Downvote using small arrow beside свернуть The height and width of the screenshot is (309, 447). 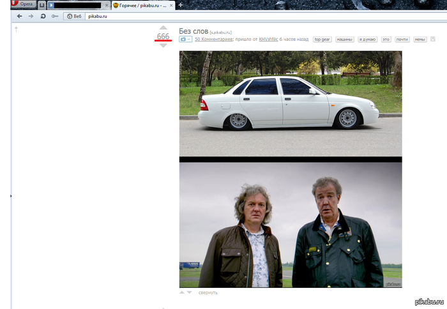click(189, 292)
